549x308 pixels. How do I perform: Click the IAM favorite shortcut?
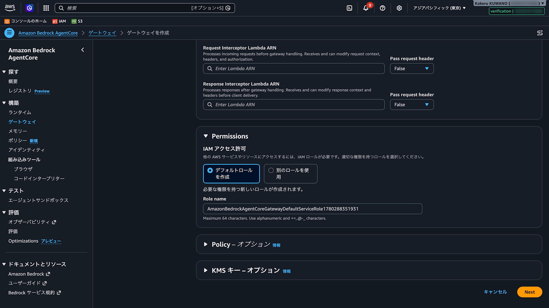click(59, 21)
